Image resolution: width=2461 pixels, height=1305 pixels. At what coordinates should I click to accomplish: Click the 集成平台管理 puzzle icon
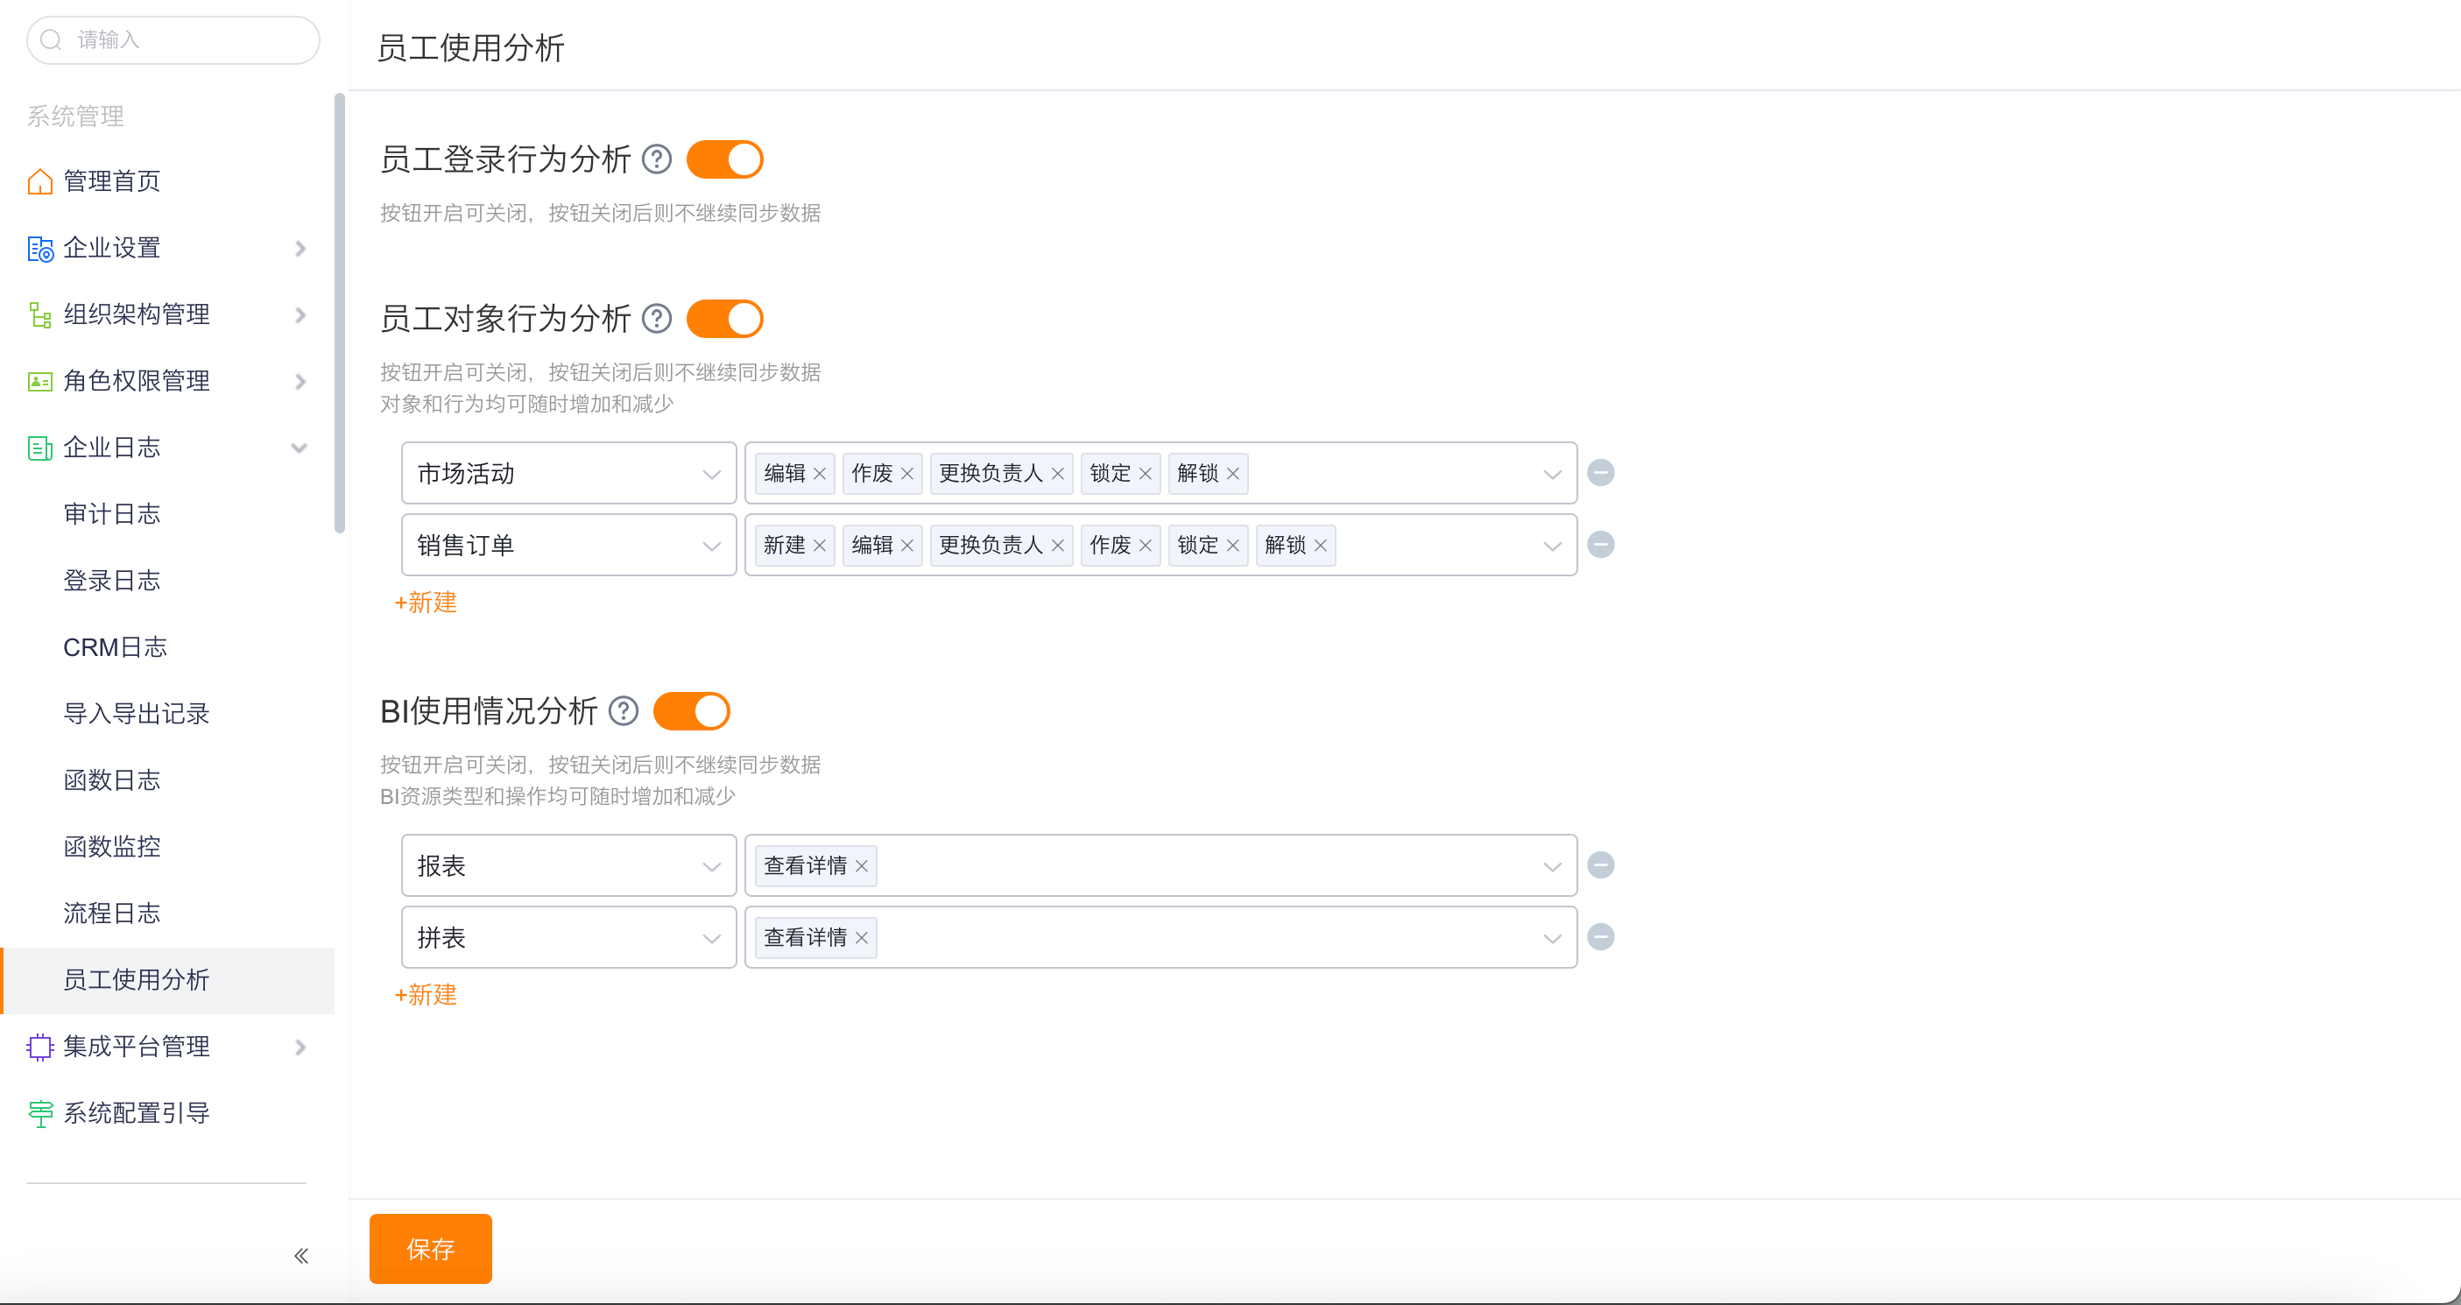point(39,1046)
